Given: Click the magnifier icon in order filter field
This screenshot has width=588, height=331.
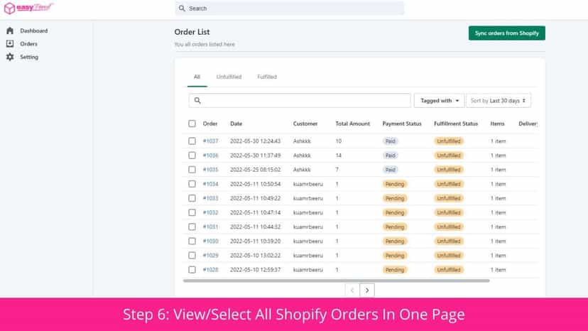Looking at the screenshot, I should pyautogui.click(x=197, y=101).
